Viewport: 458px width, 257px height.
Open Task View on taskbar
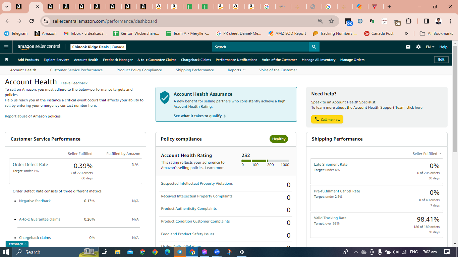104,252
